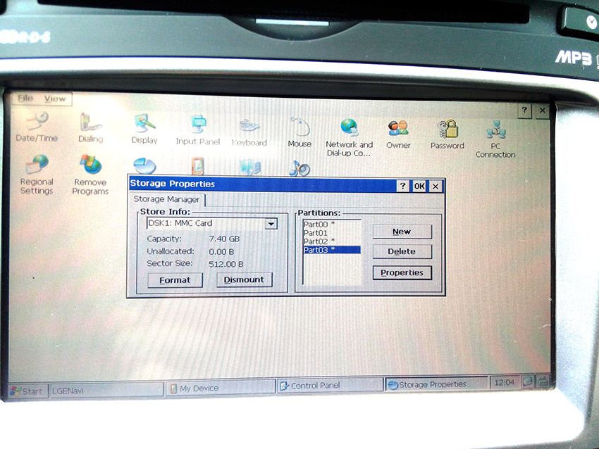Open the pie-chart Storage Manager icon
Screen dimensions: 599x449
144,166
